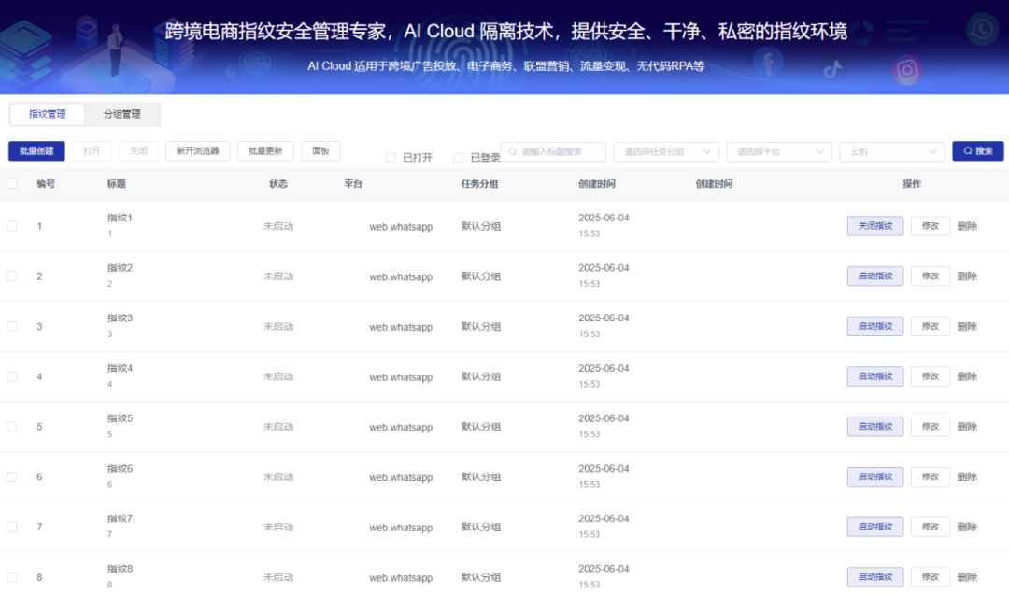
Task: Click 修改 for row 指纹2
Action: [x=931, y=276]
